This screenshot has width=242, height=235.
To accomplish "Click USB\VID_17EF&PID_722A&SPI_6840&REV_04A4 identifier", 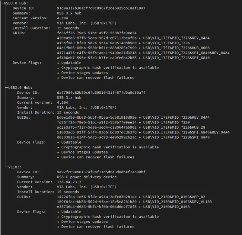I will coord(186,53).
